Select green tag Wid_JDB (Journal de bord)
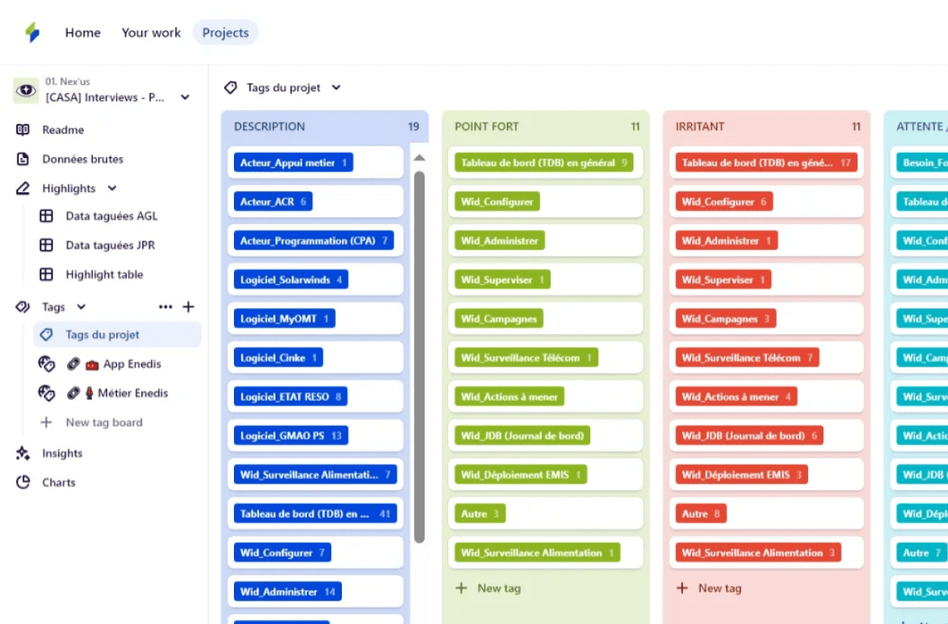This screenshot has width=948, height=624. coord(523,436)
